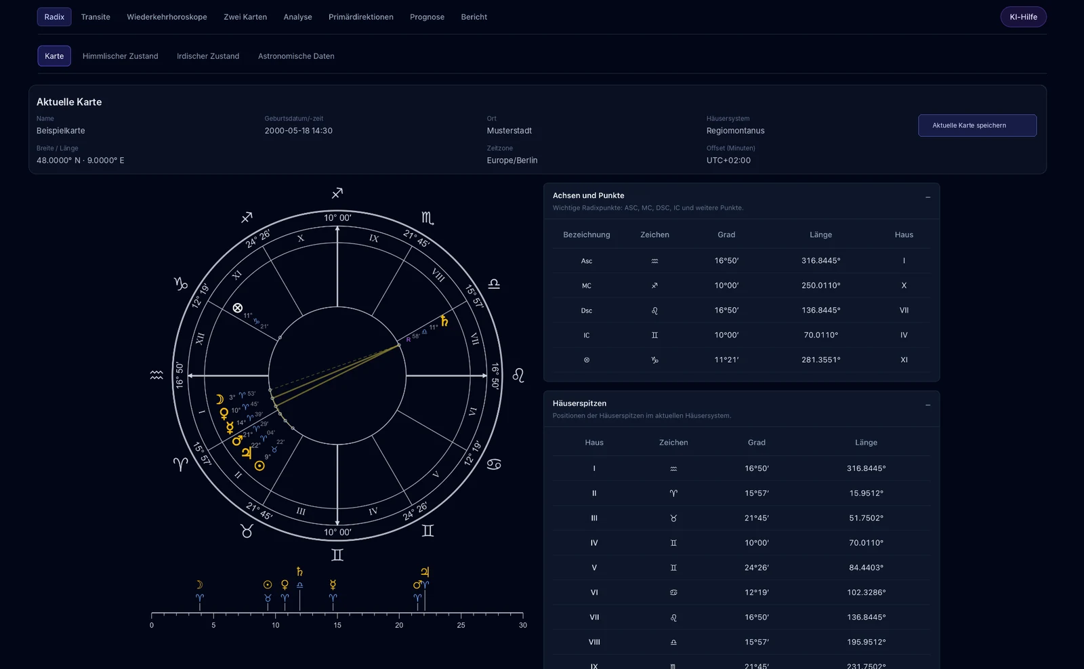Screen dimensions: 1084x669
Task: Click the Sagittarius sign in the MC row
Action: click(654, 285)
